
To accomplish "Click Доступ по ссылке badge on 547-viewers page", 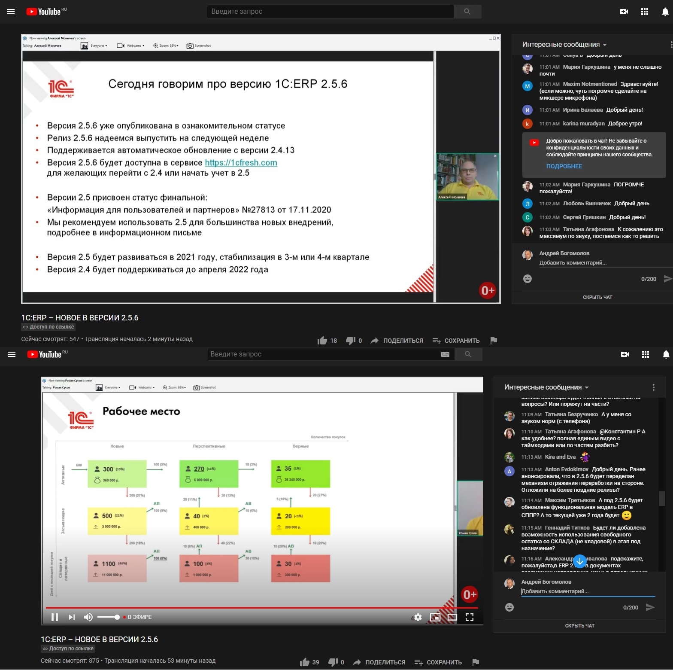I will (49, 327).
